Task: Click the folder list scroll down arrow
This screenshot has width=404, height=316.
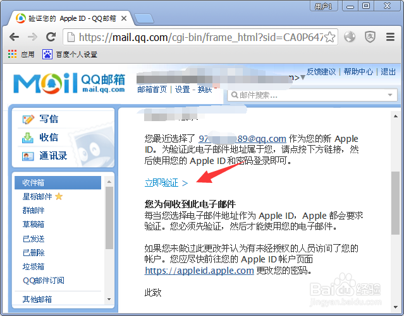Action: click(109, 300)
